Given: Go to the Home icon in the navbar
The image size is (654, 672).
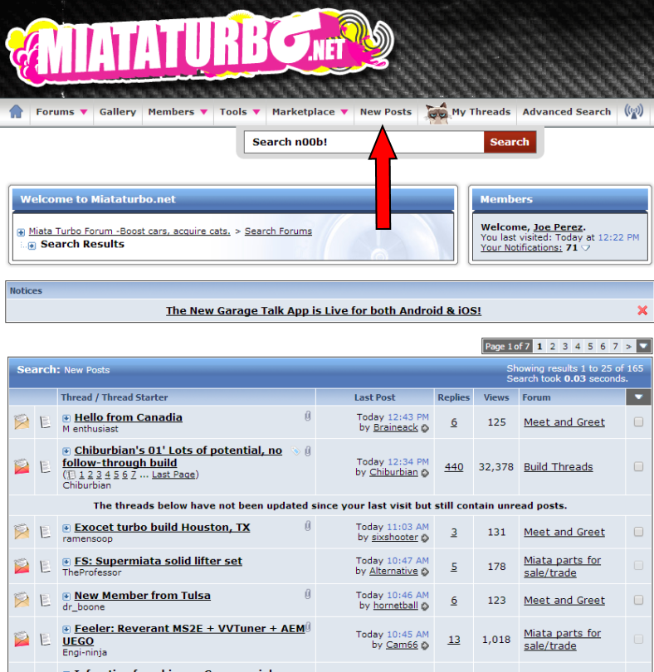Looking at the screenshot, I should pyautogui.click(x=16, y=111).
